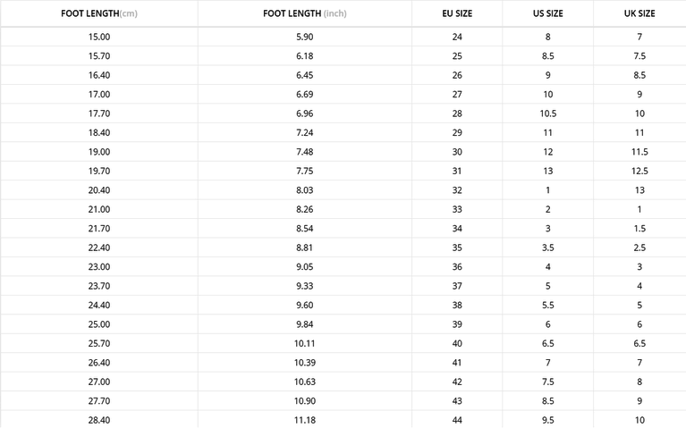Image resolution: width=686 pixels, height=428 pixels.
Task: Select EU size 24 cell
Action: point(457,37)
